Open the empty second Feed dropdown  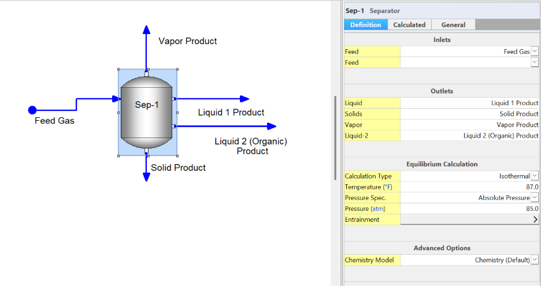tap(535, 62)
